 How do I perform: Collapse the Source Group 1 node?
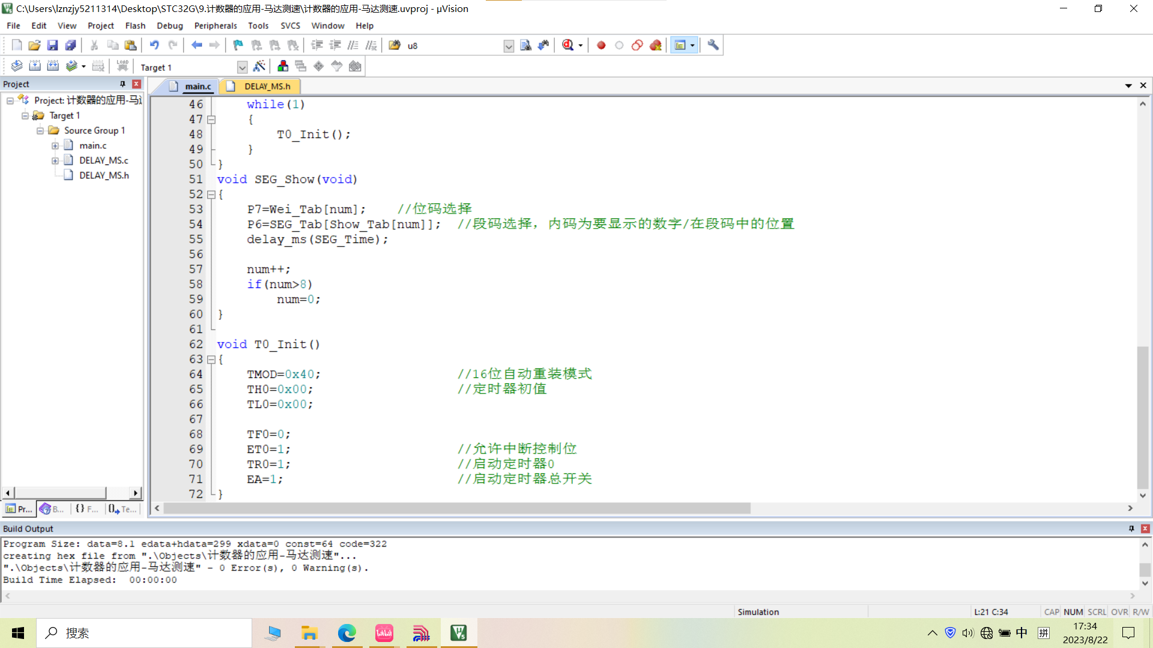point(40,130)
